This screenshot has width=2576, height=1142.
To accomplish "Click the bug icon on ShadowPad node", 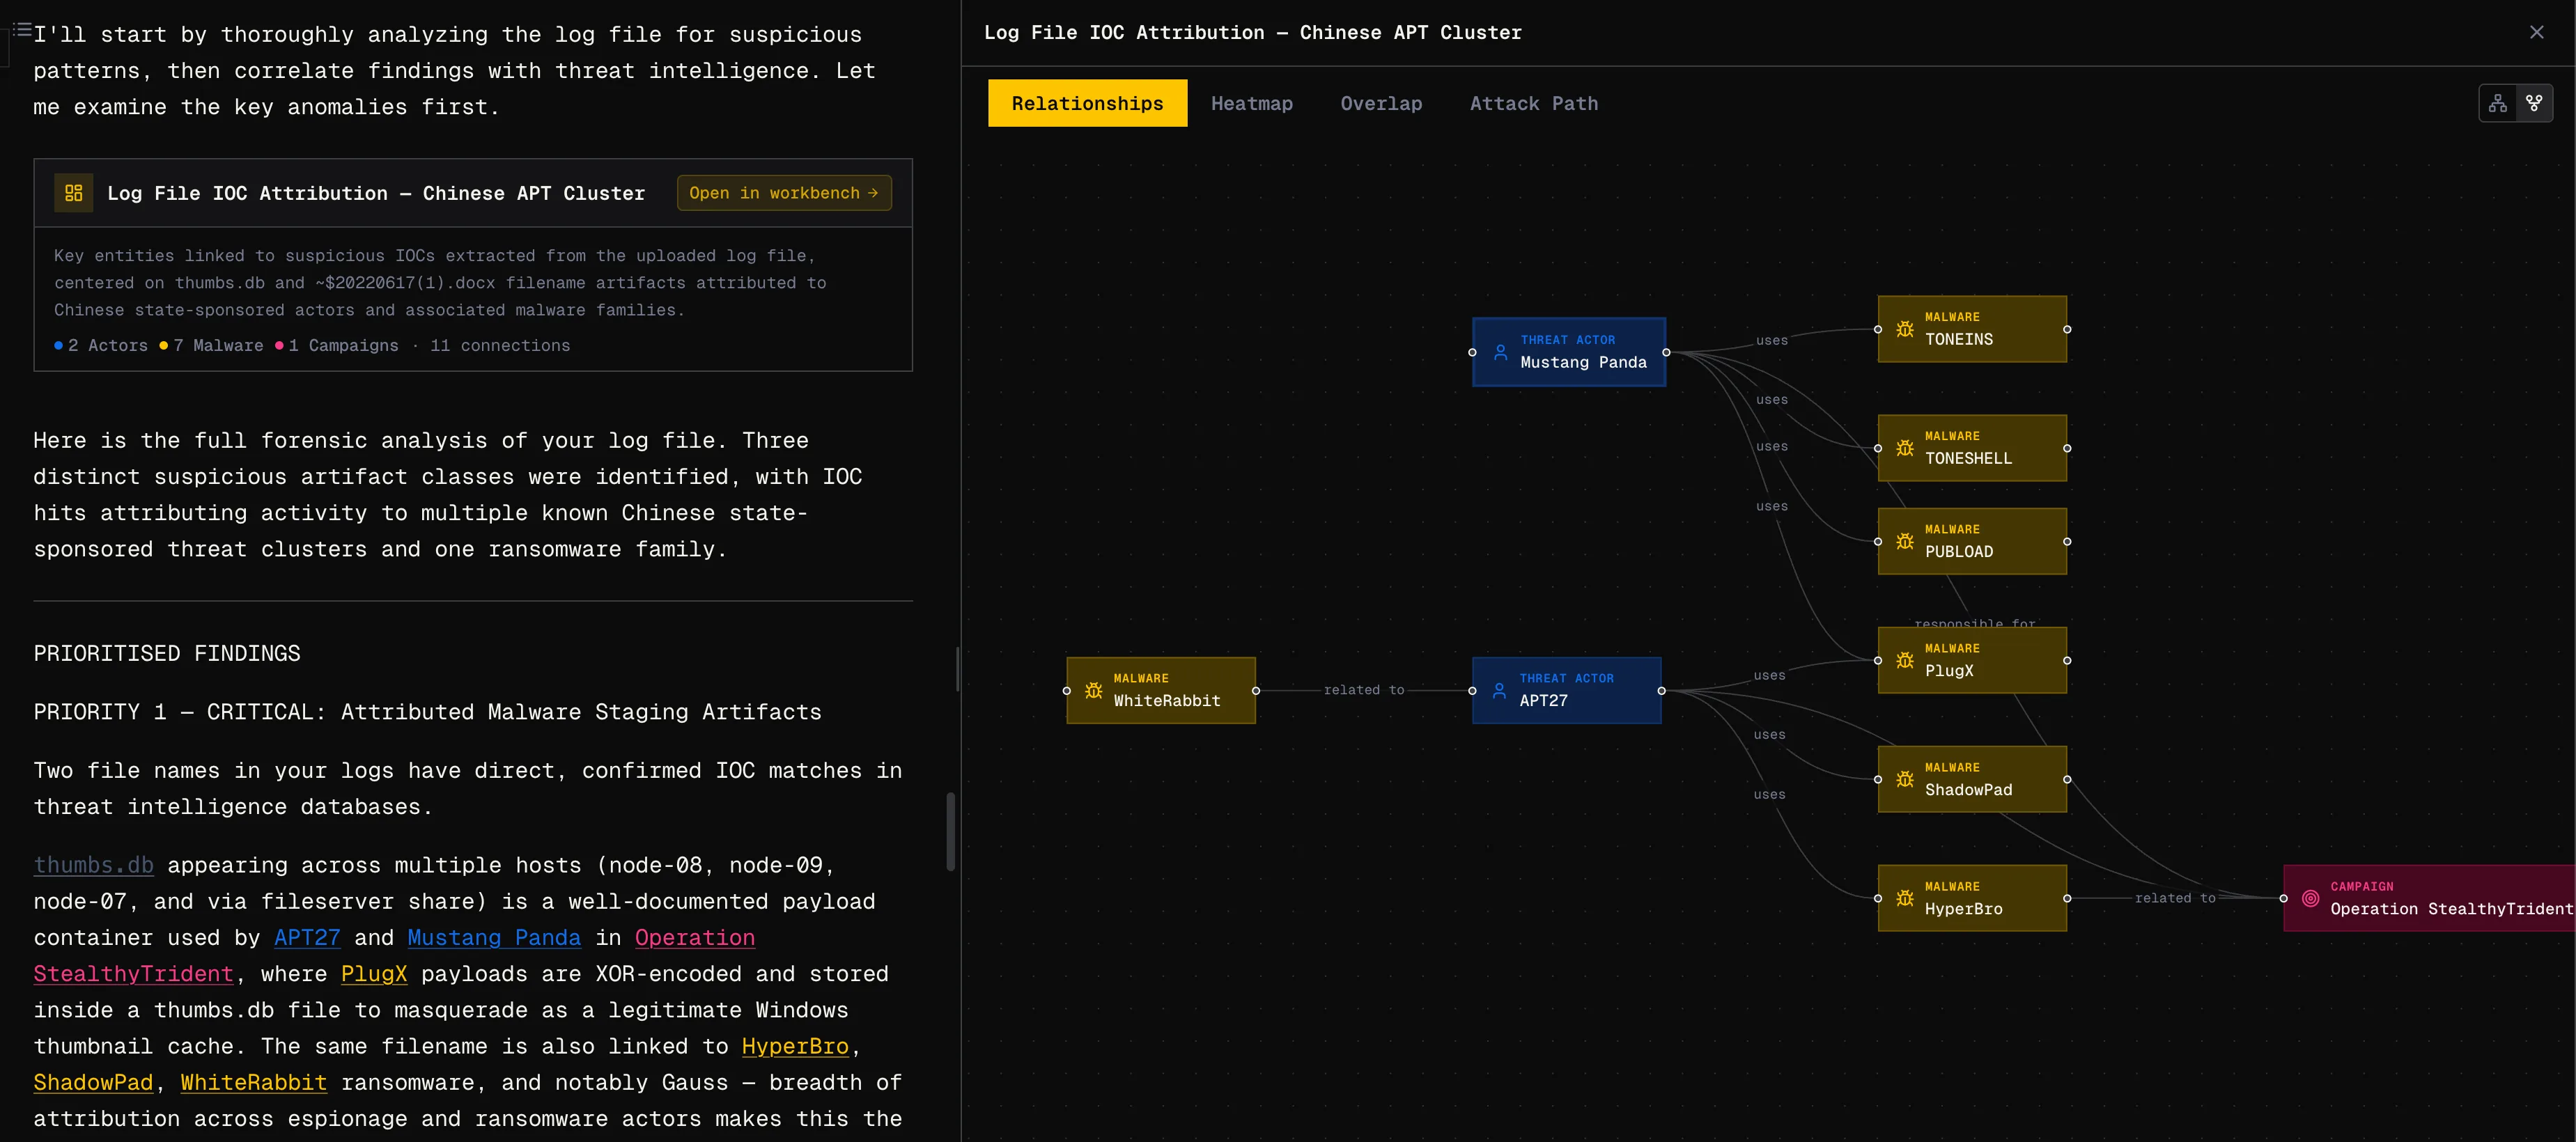I will (x=1906, y=779).
